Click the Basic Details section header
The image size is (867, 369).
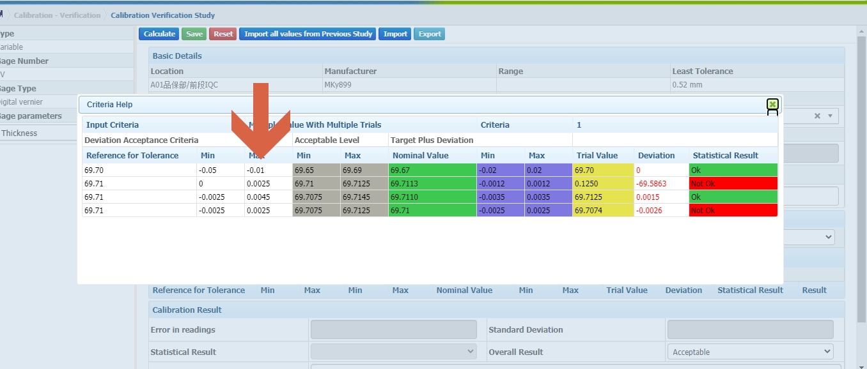tap(497, 56)
